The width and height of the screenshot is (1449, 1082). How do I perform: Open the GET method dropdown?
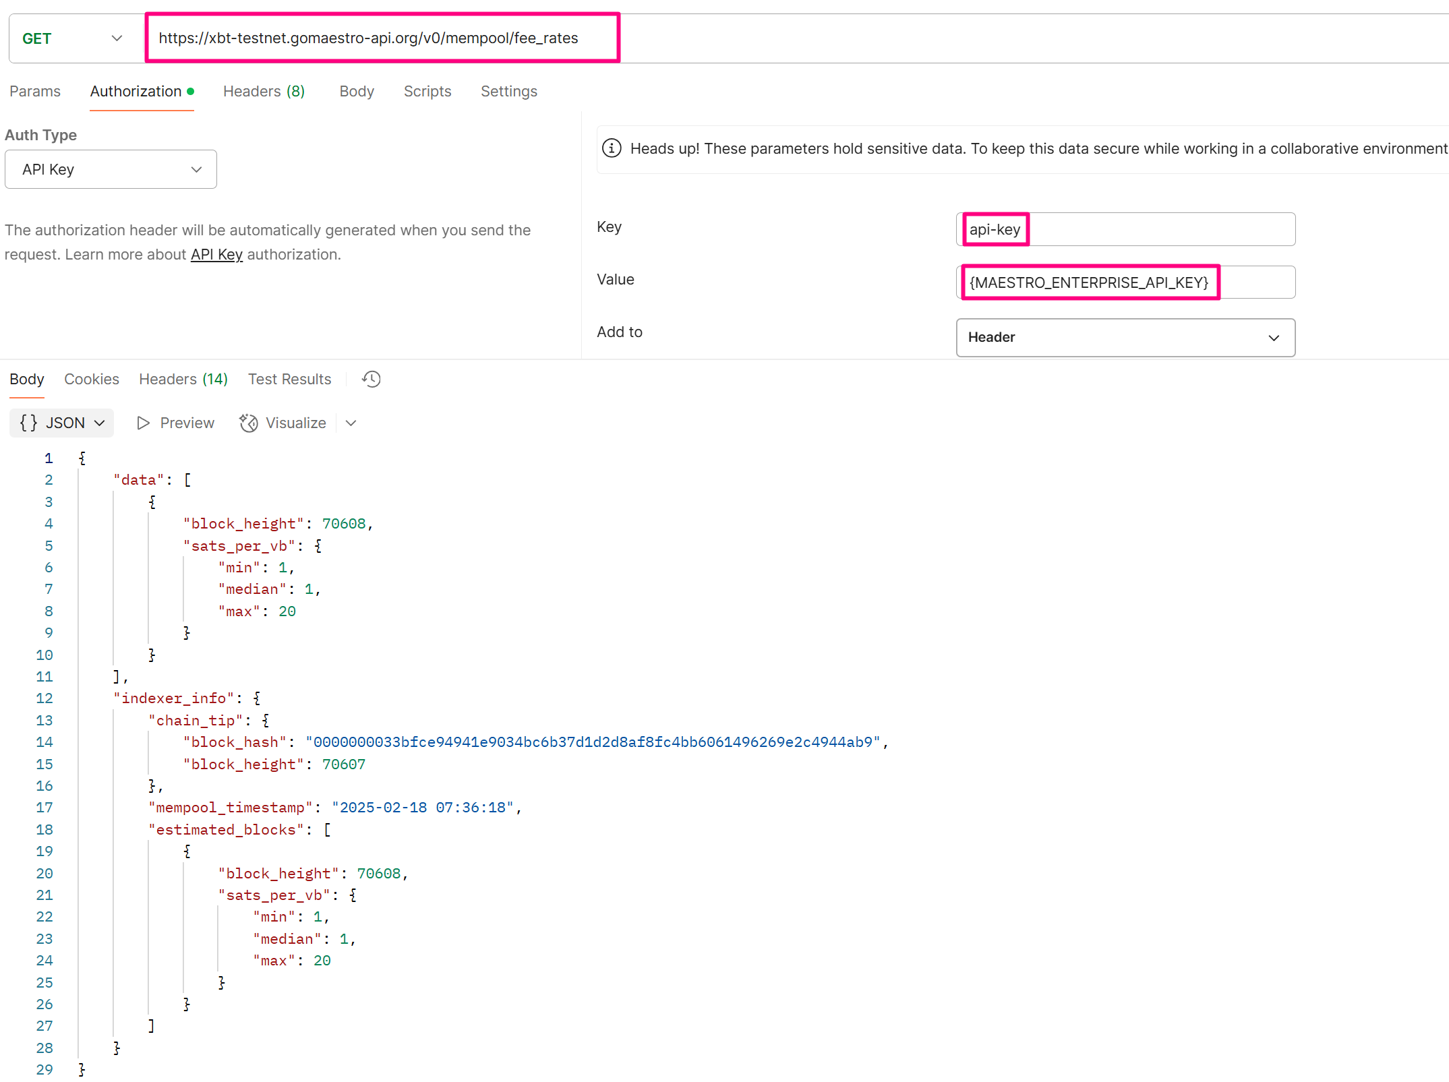(x=73, y=38)
